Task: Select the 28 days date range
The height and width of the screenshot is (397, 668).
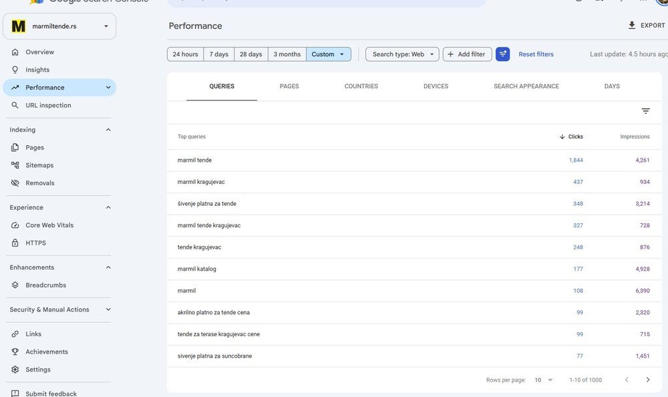Action: (251, 54)
